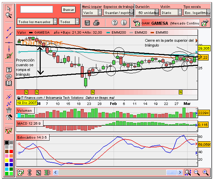Image resolution: width=213 pixels, height=180 pixels.
Task: Select the yellow color swatch
Action: [7, 160]
